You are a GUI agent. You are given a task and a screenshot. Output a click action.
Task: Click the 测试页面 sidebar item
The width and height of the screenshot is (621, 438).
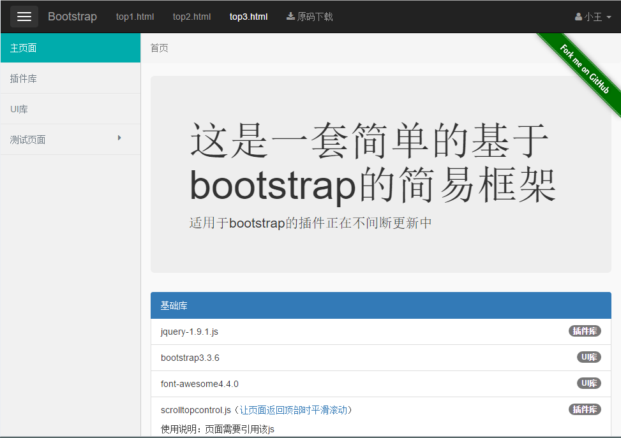click(70, 139)
